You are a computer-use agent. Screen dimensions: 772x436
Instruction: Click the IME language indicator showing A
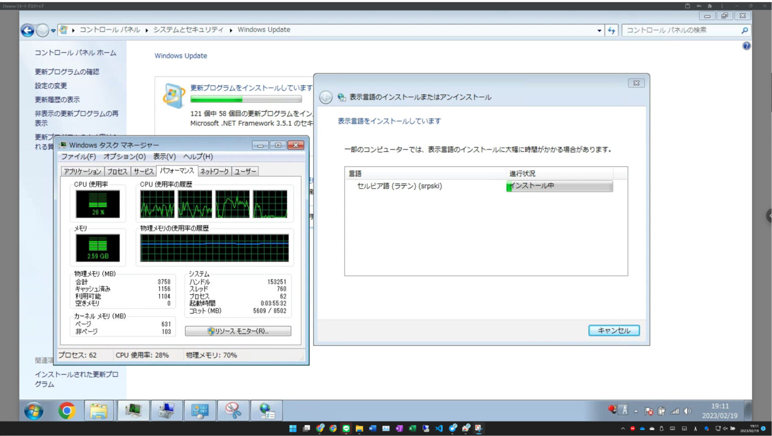623,410
